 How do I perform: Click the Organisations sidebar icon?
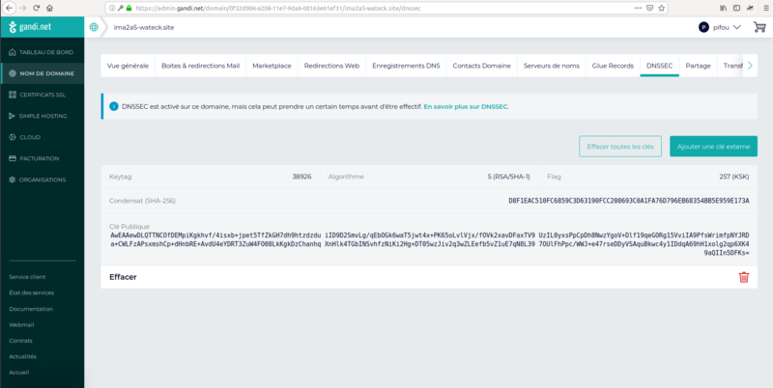tap(12, 180)
